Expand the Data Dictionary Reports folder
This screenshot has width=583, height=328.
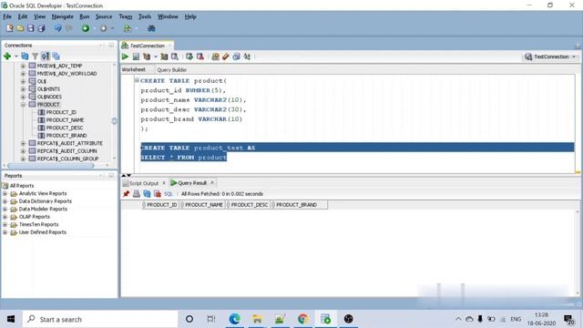click(5, 201)
